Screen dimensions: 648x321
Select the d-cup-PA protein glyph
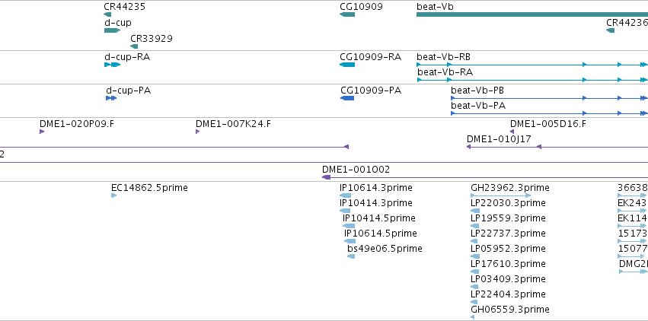pos(111,98)
